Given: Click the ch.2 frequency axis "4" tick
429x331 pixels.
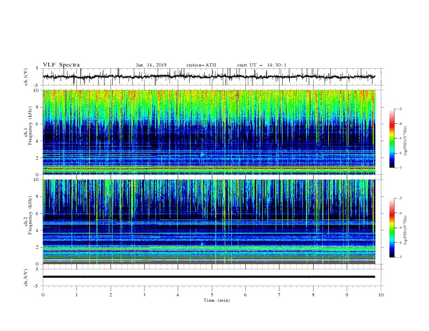Looking at the screenshot, I should coord(38,230).
